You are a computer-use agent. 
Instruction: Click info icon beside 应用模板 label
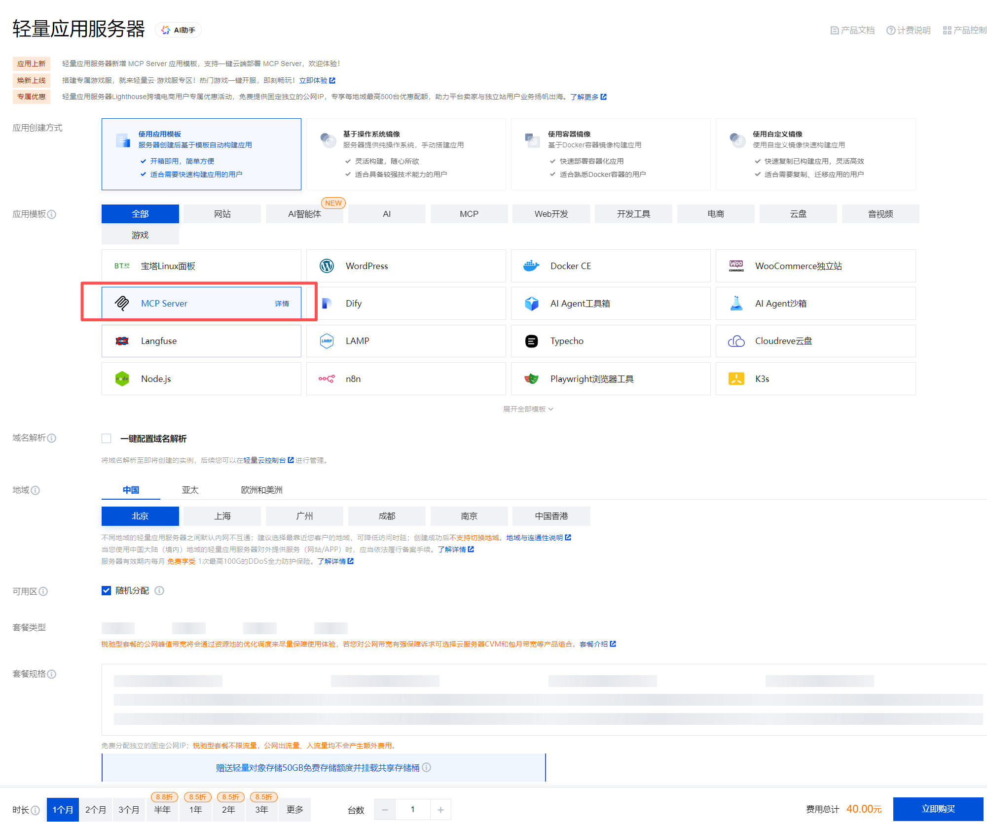tap(52, 214)
